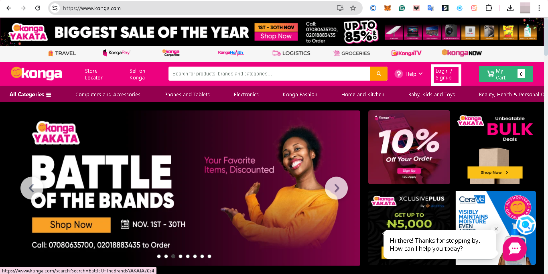Screen dimensions: 548x274
Task: Expand the Help dropdown
Action: (x=409, y=74)
